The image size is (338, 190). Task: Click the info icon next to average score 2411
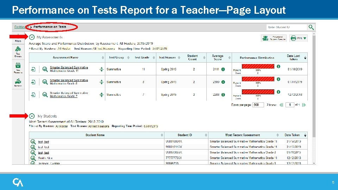223,69
